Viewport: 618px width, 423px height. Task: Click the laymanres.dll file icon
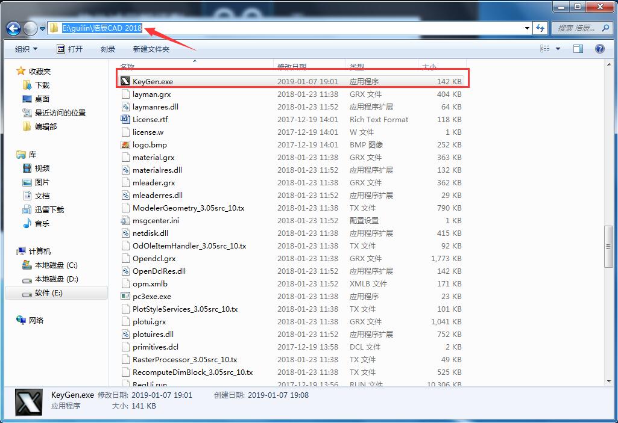[x=125, y=107]
